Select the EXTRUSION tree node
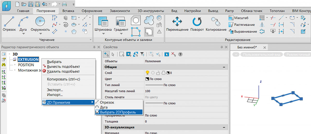The width and height of the screenshot is (311, 134). [x=28, y=60]
